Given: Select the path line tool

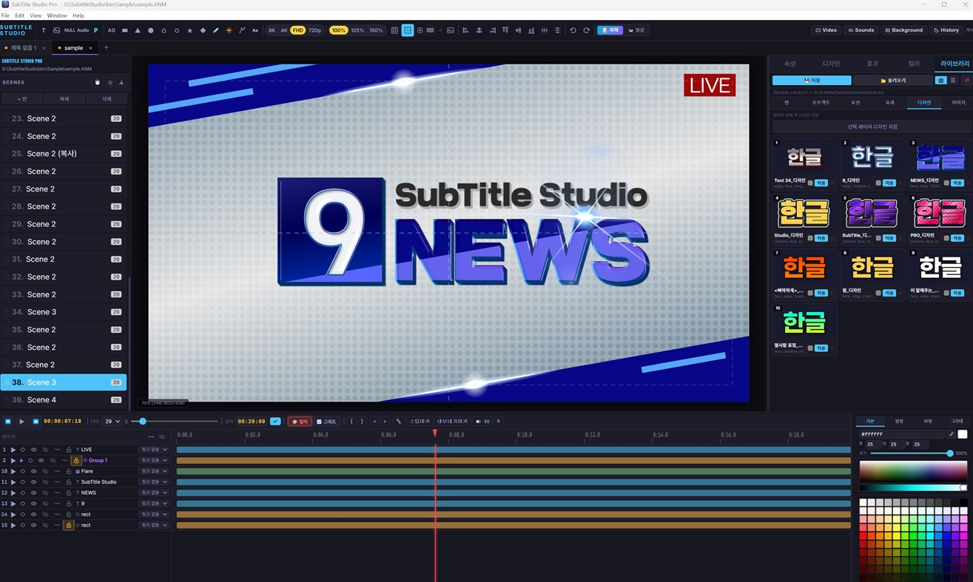Looking at the screenshot, I should coord(242,30).
